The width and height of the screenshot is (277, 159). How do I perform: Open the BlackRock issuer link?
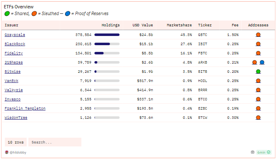pyautogui.click(x=15, y=44)
